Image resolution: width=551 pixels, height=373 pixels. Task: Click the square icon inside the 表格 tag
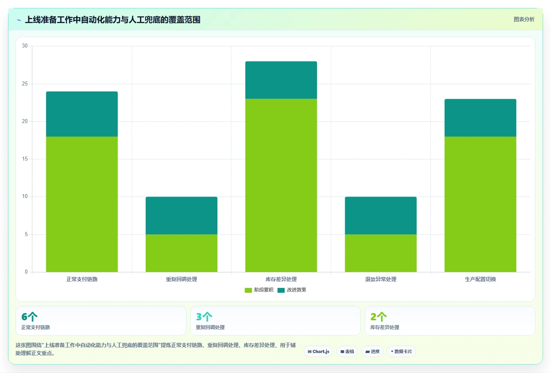[342, 352]
